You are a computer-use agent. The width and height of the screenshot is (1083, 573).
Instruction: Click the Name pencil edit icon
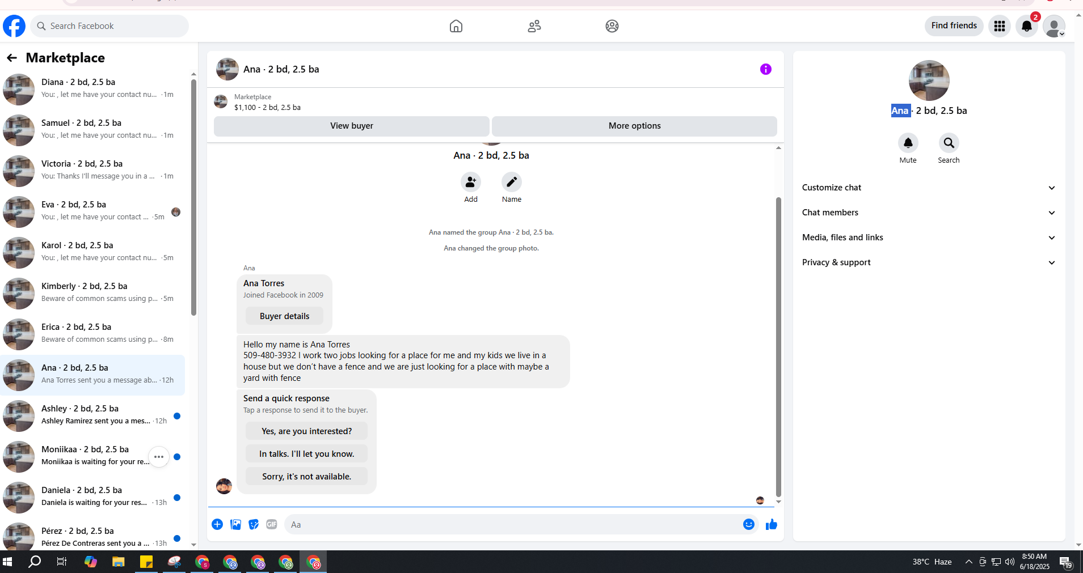pyautogui.click(x=512, y=182)
